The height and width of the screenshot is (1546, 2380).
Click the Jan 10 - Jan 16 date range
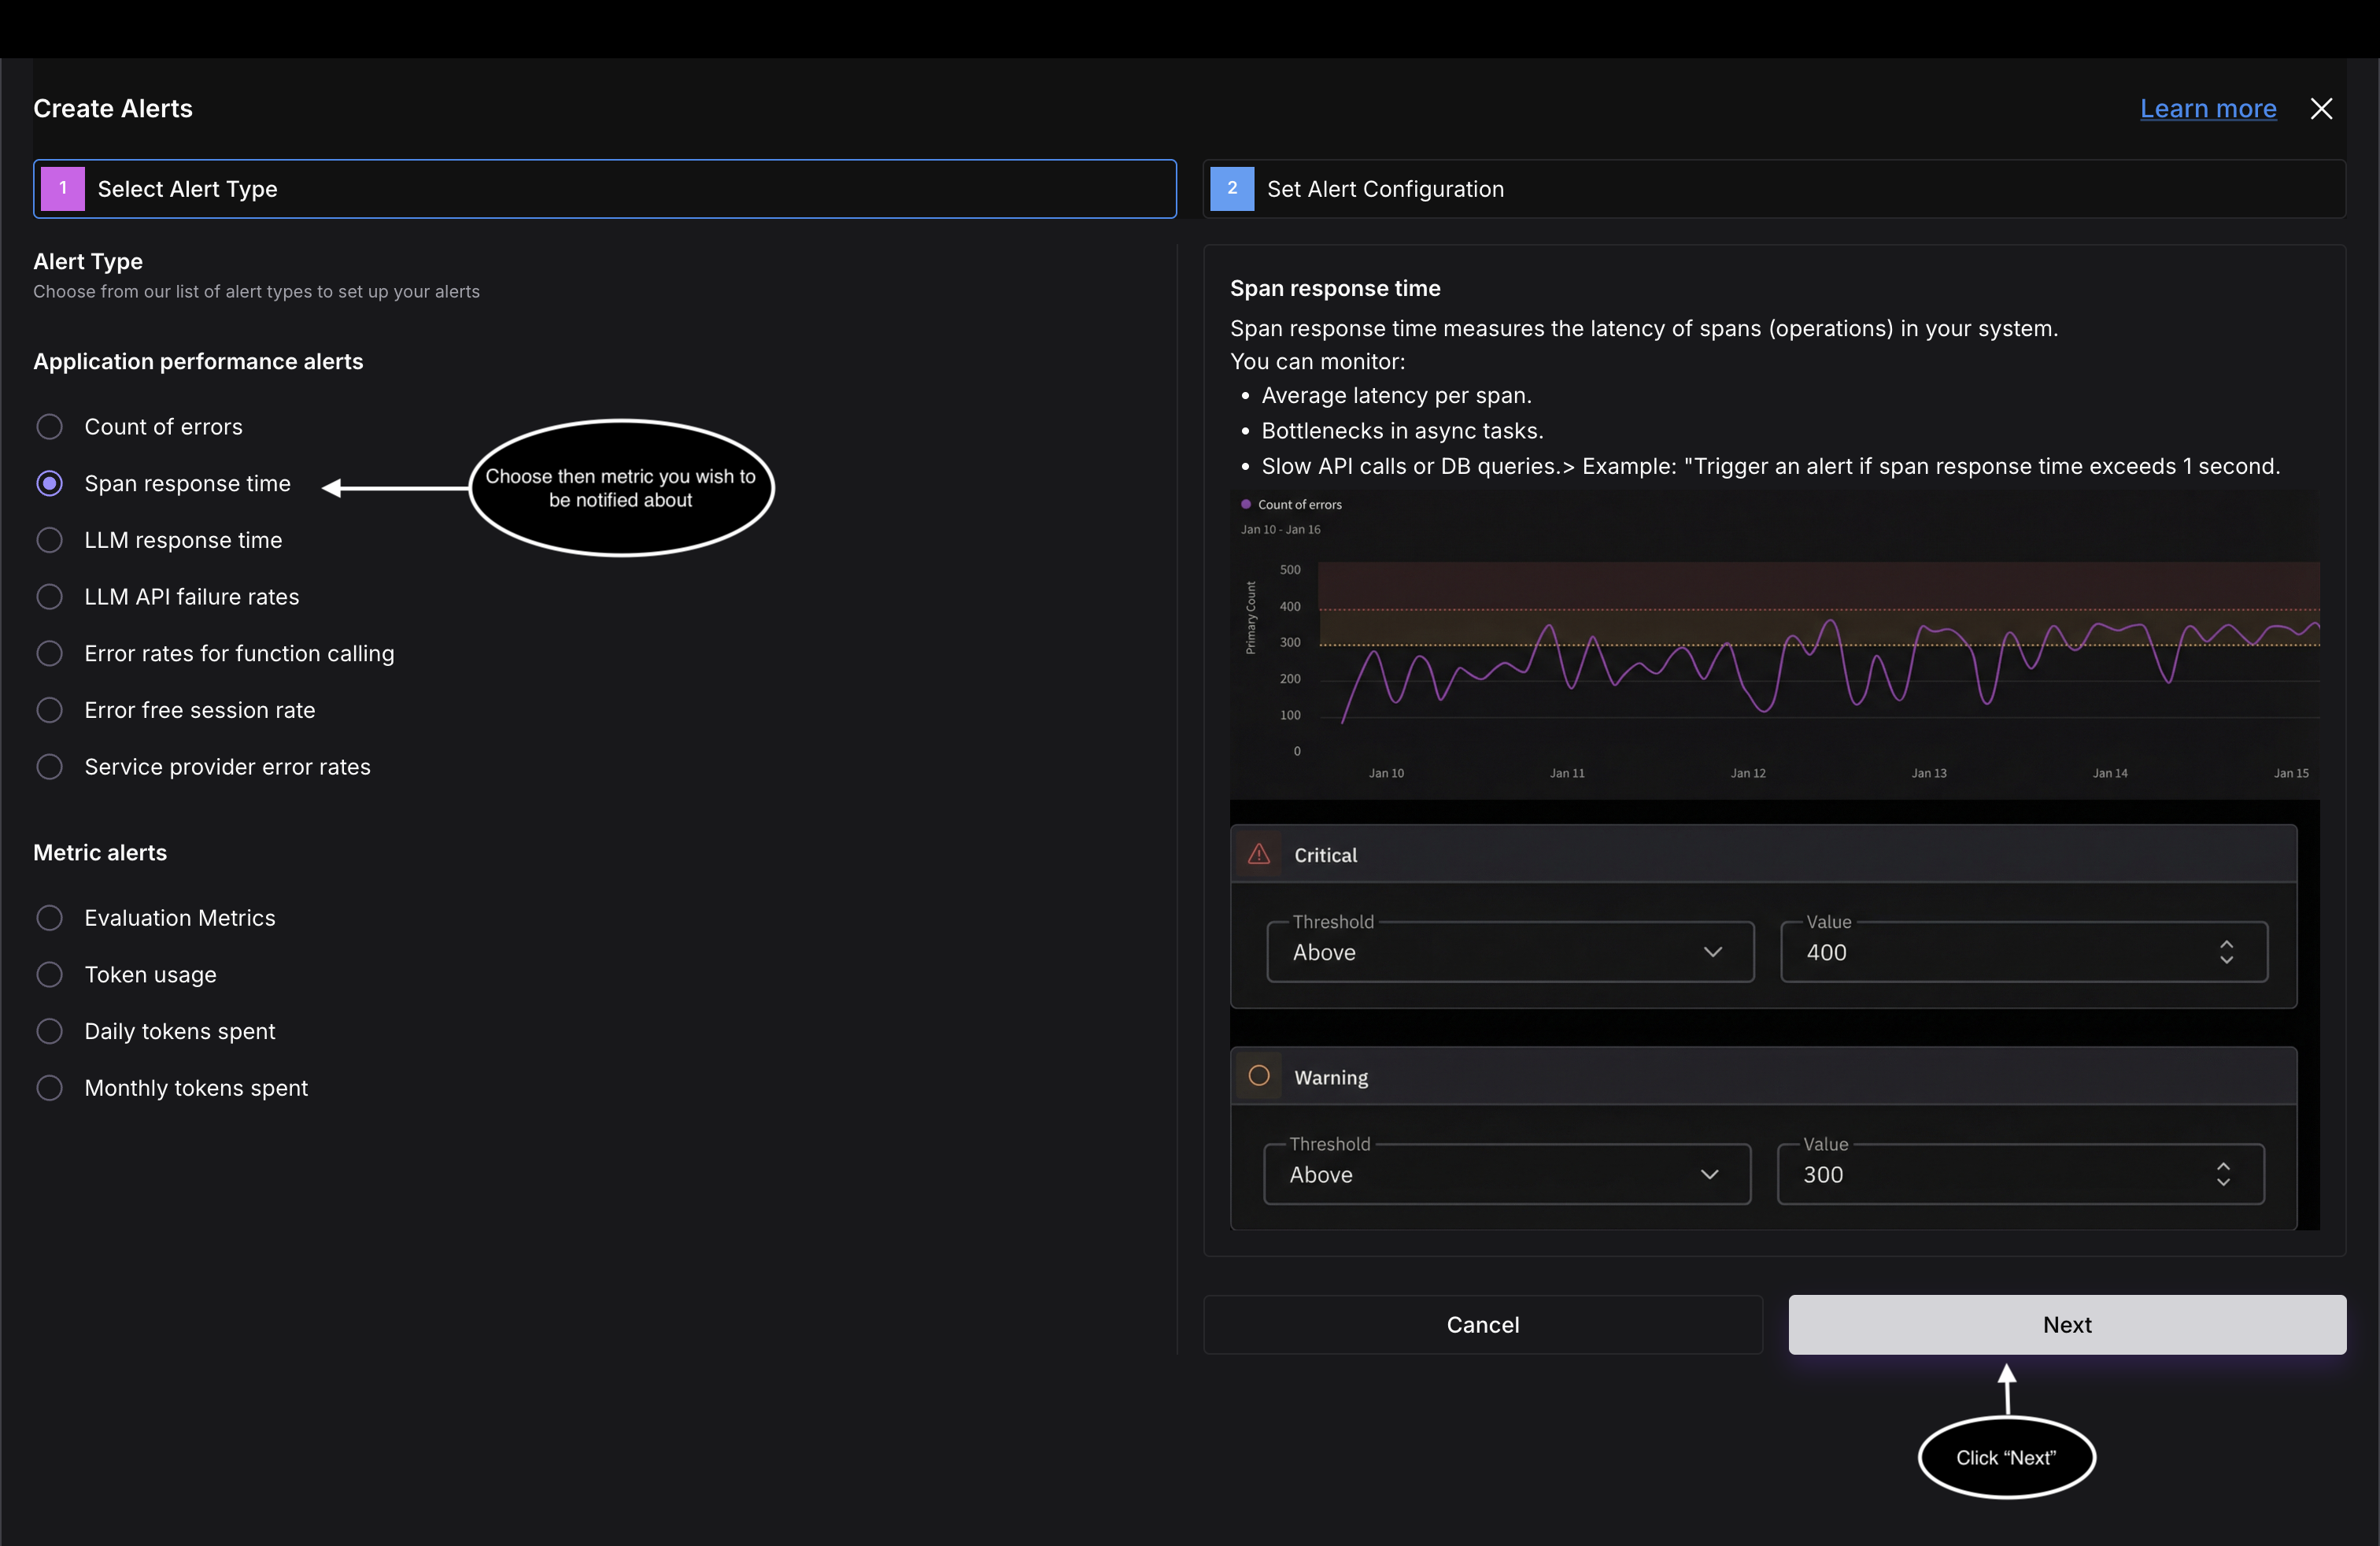click(x=1280, y=530)
